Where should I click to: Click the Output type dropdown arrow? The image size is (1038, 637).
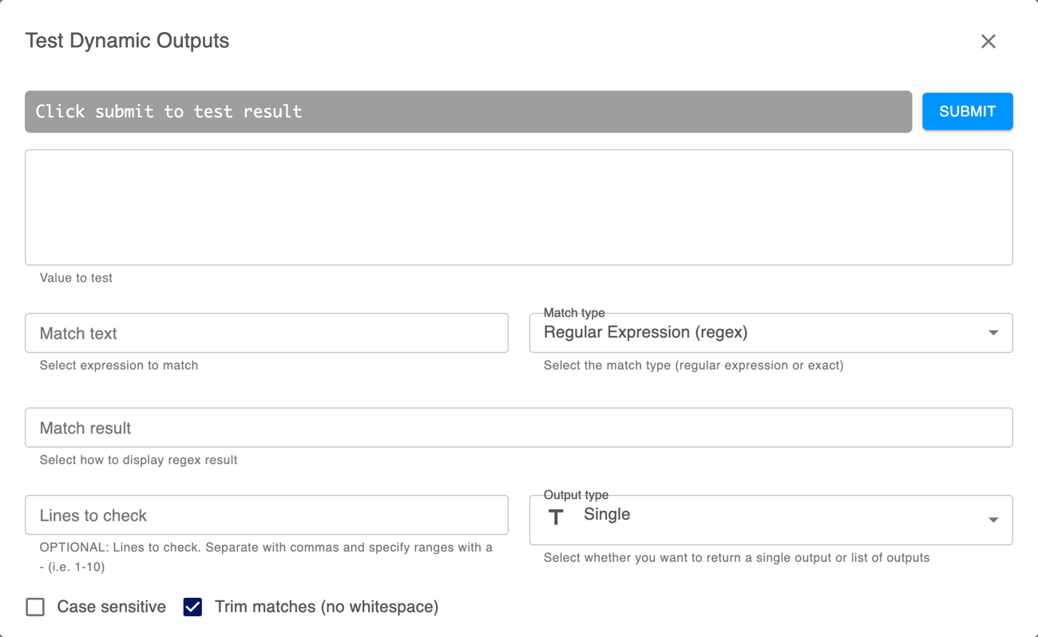(993, 520)
